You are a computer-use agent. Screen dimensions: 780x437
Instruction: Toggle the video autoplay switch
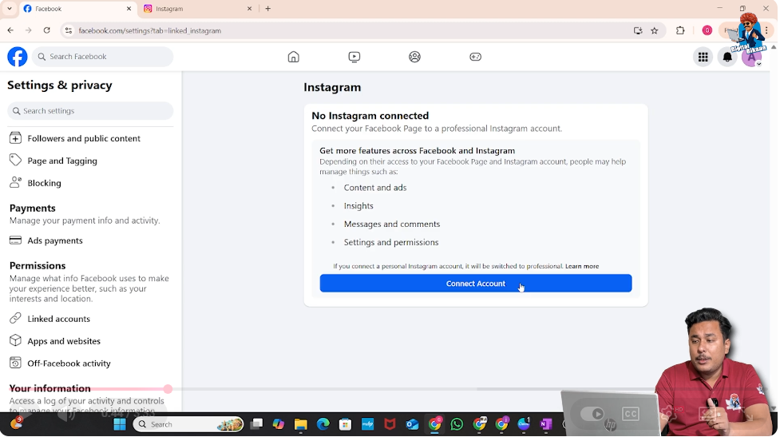[x=592, y=414]
